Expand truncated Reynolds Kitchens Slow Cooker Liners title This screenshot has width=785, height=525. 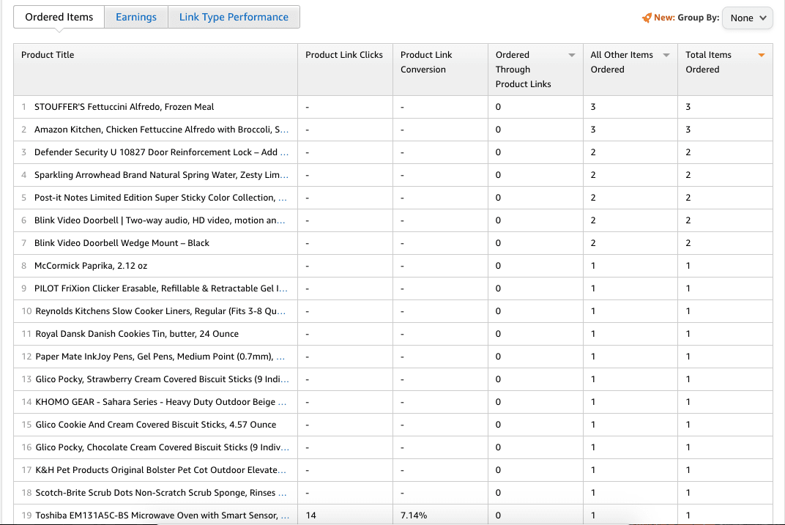point(282,313)
